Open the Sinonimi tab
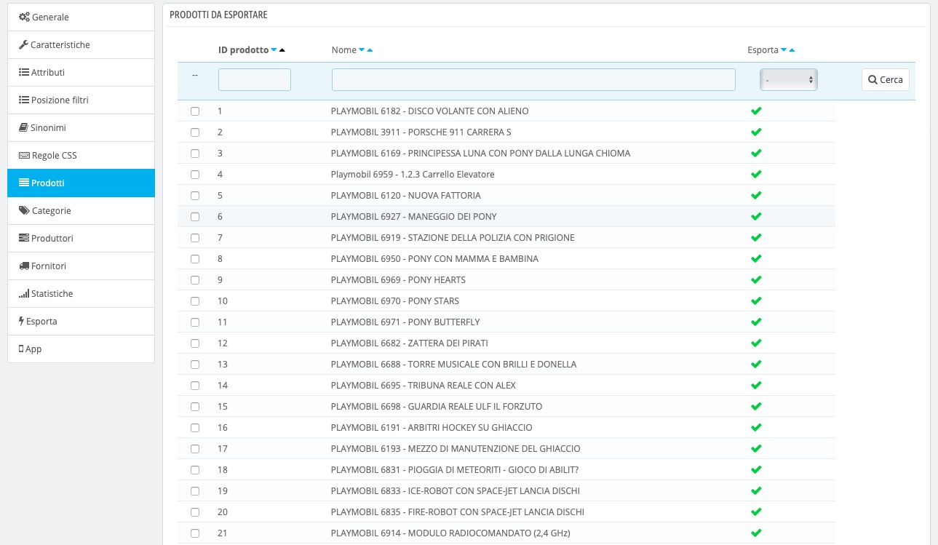This screenshot has height=545, width=938. (x=81, y=128)
